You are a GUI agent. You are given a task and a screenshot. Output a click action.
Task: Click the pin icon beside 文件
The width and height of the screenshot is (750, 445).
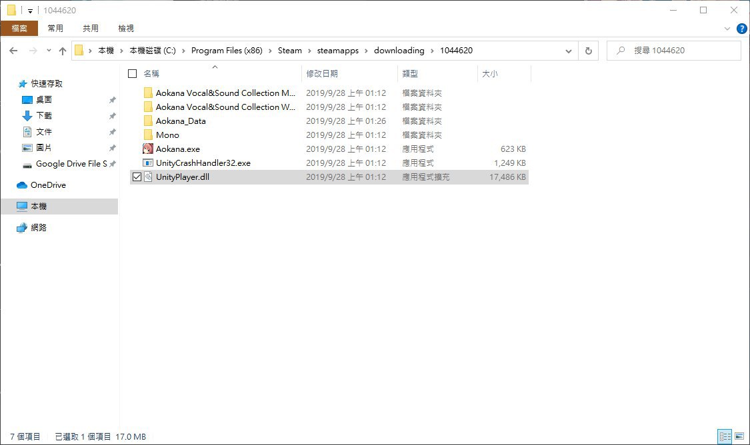[113, 132]
